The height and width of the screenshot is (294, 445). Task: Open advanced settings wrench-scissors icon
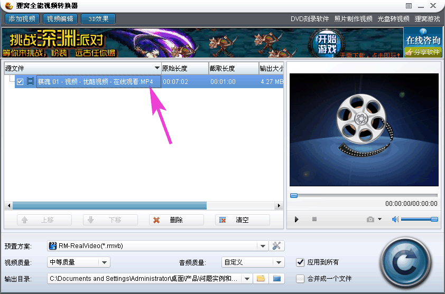click(276, 246)
